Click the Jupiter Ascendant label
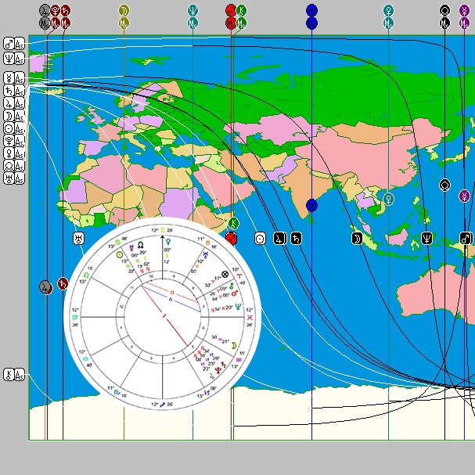The image size is (475, 475). (x=14, y=103)
